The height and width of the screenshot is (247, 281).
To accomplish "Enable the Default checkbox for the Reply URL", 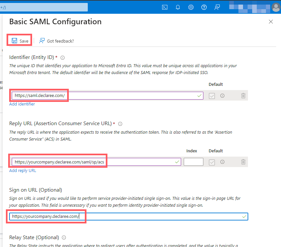I will click(x=212, y=161).
